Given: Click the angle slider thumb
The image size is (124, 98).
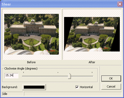Looking at the screenshot, I should click(69, 76).
